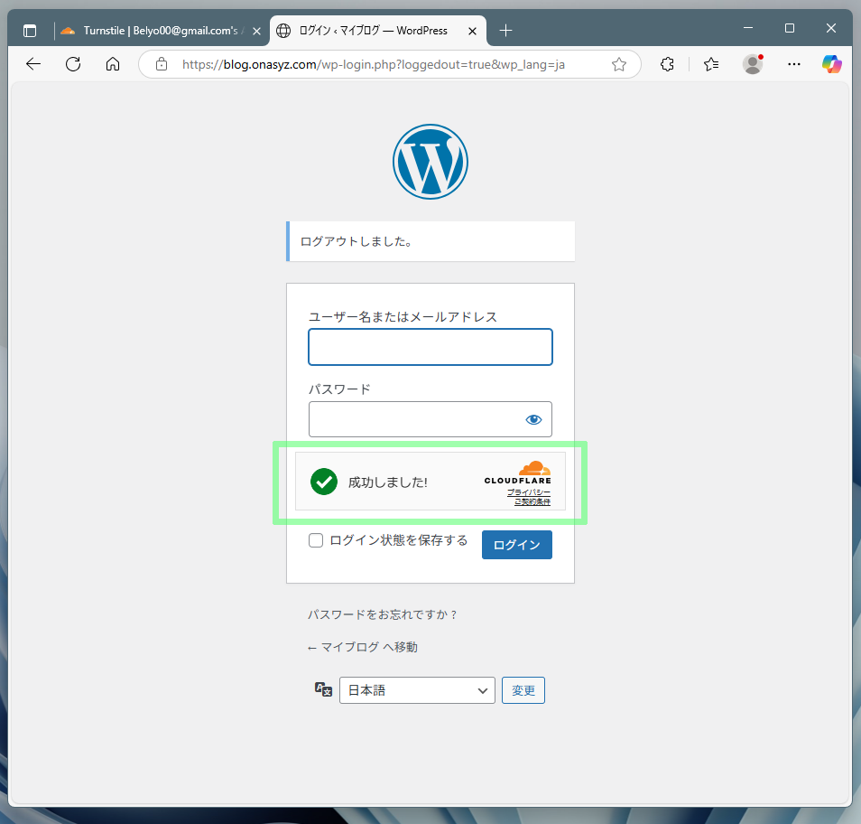Click the WordPress logo

[x=430, y=162]
